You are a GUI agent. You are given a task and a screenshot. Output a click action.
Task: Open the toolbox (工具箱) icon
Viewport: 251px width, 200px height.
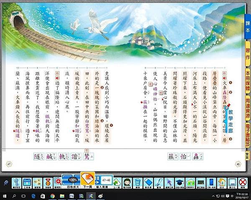pyautogui.click(x=27, y=183)
